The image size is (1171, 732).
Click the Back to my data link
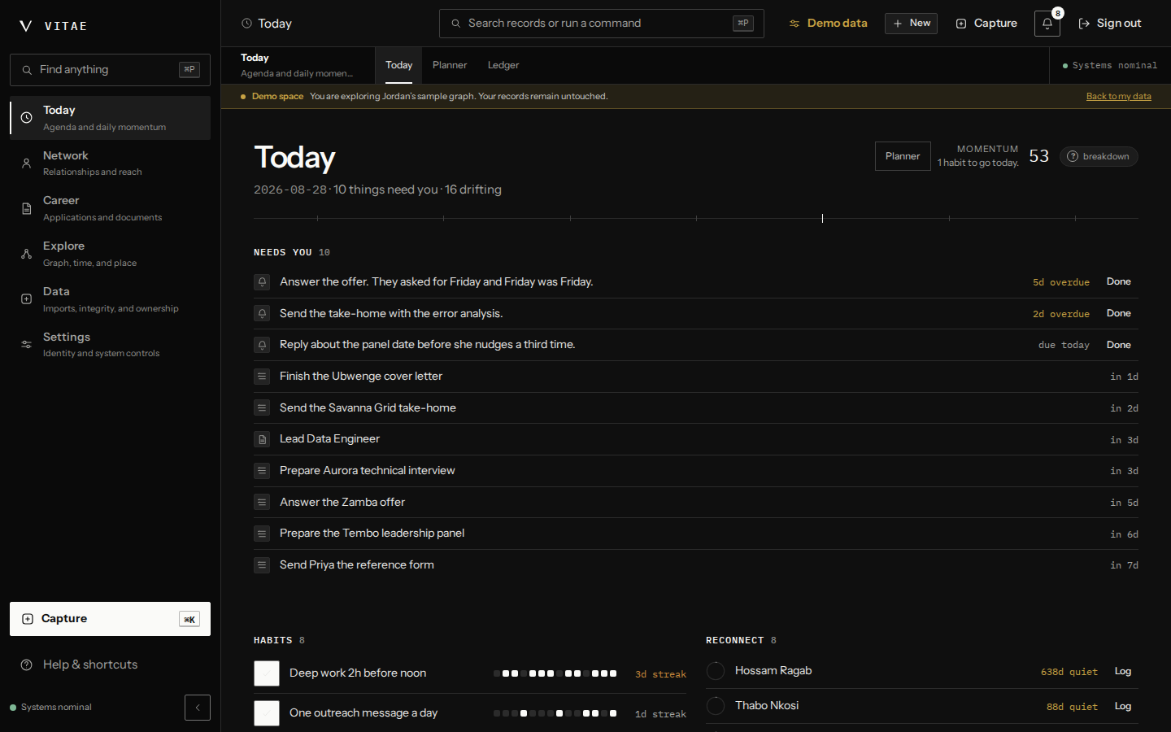[x=1119, y=96]
